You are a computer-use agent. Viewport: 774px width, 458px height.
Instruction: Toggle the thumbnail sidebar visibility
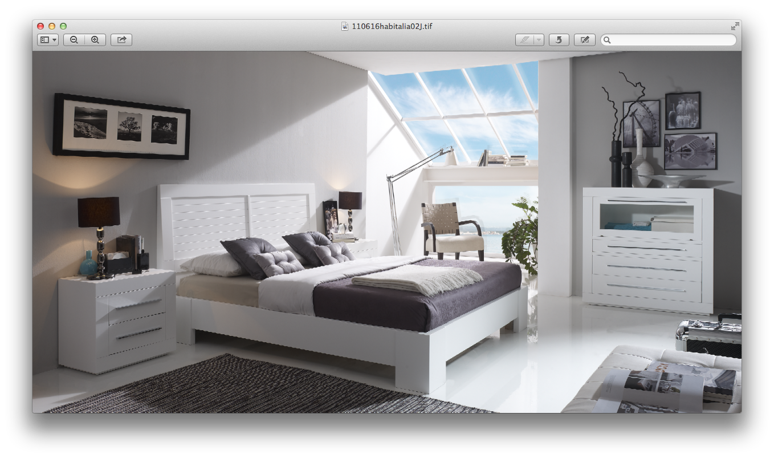[x=44, y=40]
